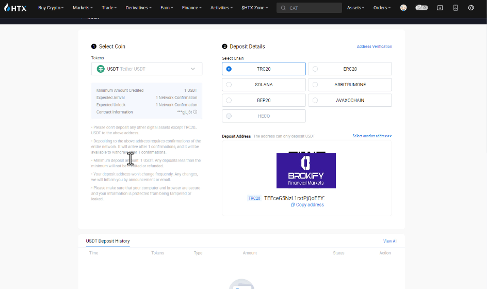
Task: Click the Expected Arrival label
Action: [110, 98]
